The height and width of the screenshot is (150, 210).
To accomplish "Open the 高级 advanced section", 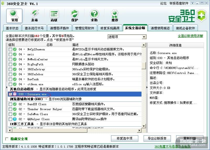I will pos(54,16).
